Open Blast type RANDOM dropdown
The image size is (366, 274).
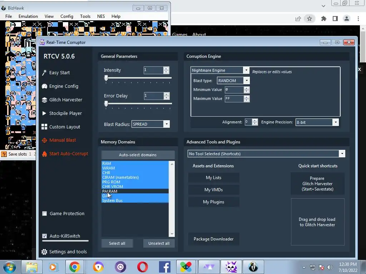[247, 81]
